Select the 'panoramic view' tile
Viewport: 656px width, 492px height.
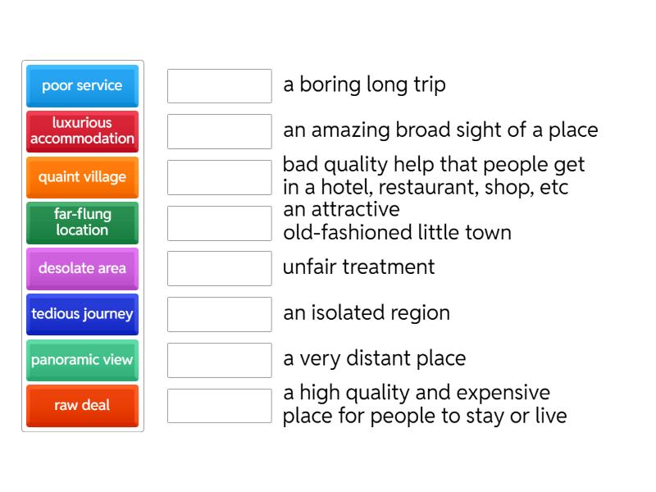pyautogui.click(x=82, y=360)
